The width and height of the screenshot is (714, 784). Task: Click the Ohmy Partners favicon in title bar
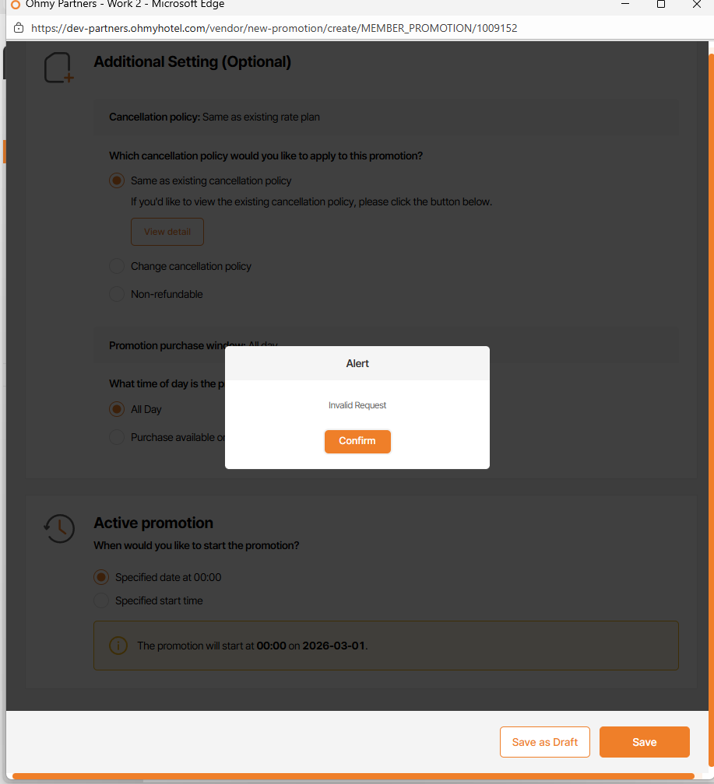click(15, 5)
